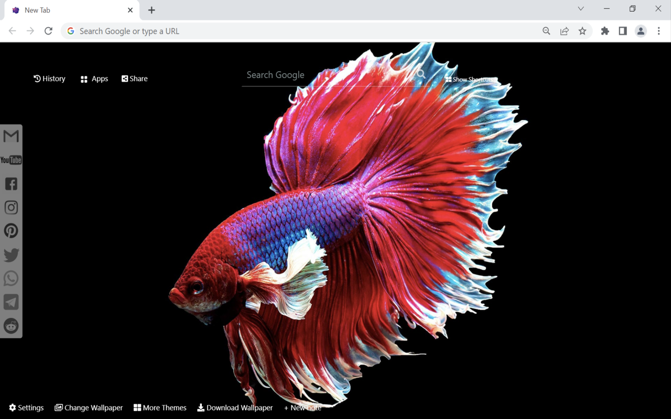Viewport: 671px width, 419px height.
Task: Open the Chrome three-dot menu
Action: tap(659, 31)
